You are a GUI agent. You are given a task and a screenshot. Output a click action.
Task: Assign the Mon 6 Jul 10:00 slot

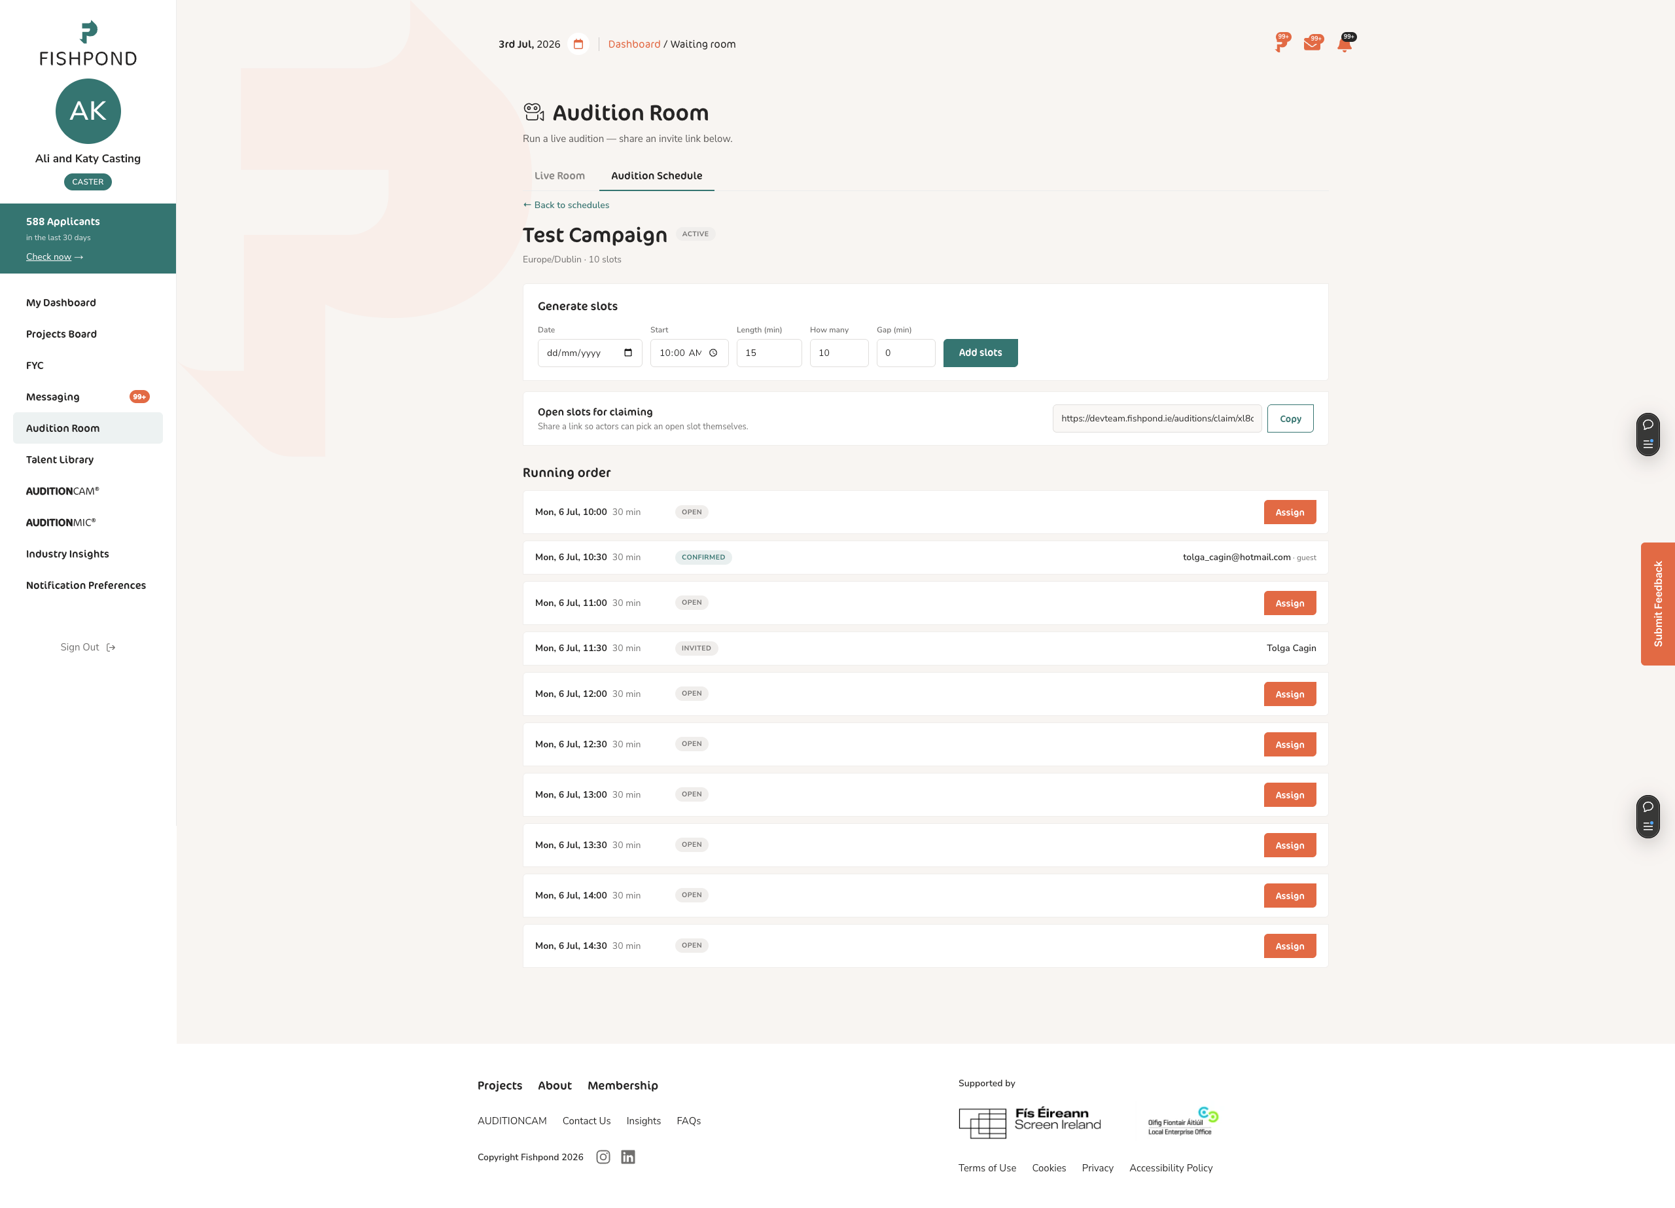[x=1290, y=512]
